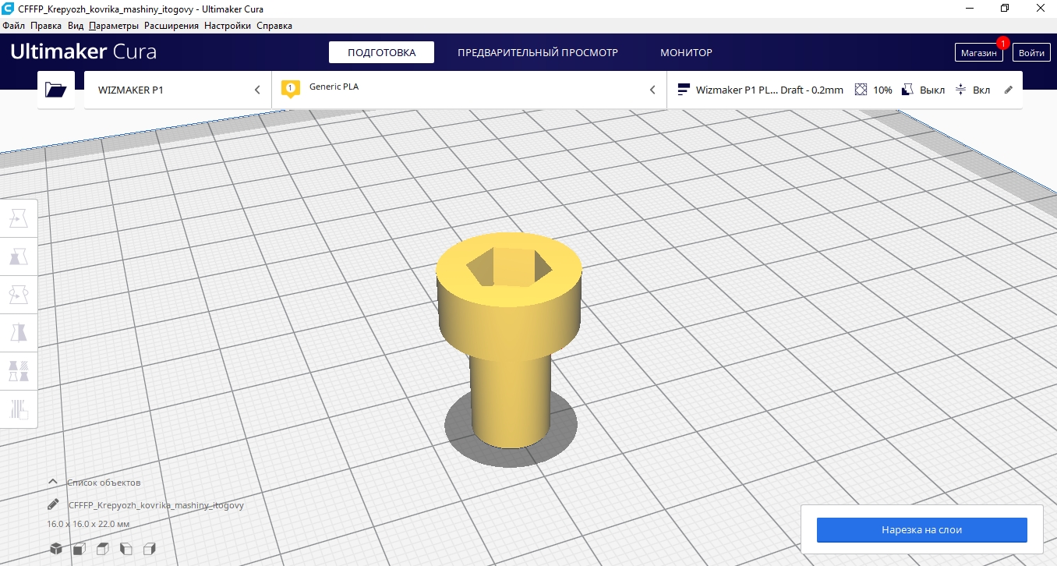Click the Cura logo in title bar
Screen dimensions: 1057x566
8,9
